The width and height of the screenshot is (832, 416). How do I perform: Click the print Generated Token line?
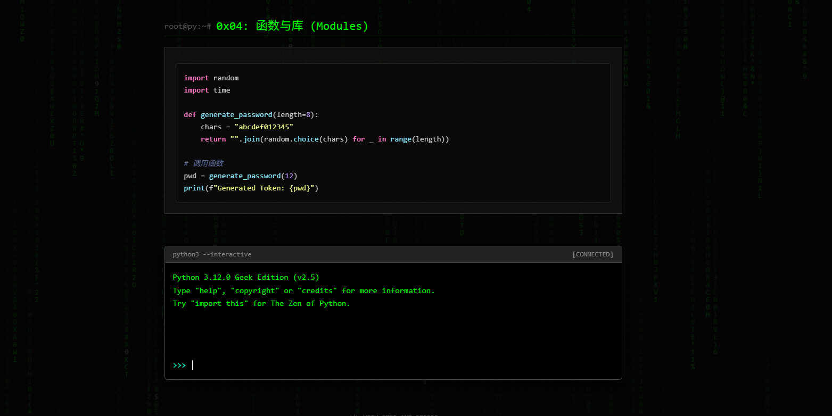click(251, 188)
